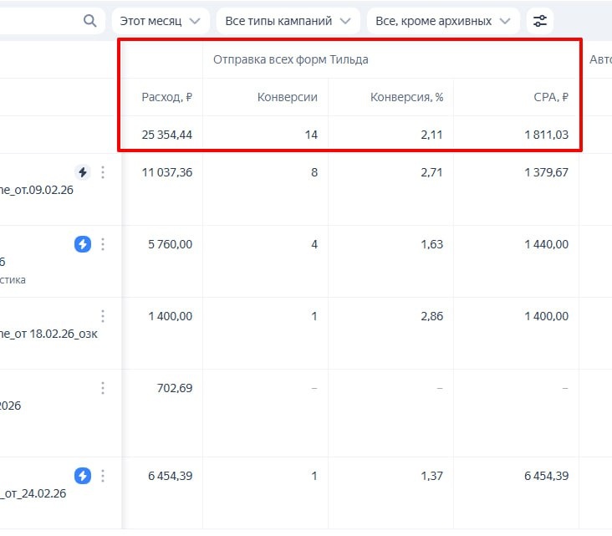Sort by the "Расход, ₽" column header

pyautogui.click(x=167, y=97)
